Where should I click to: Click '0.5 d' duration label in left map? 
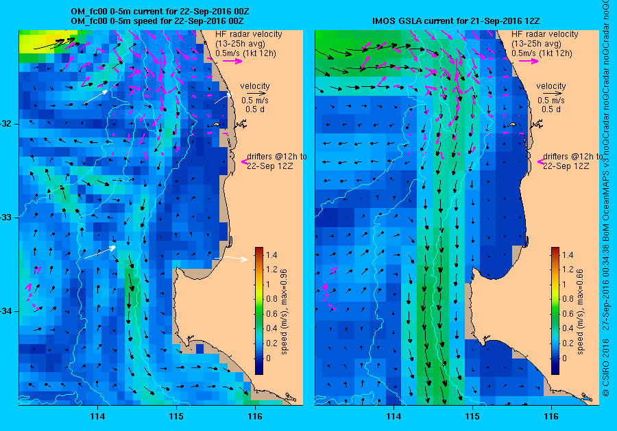(x=255, y=109)
